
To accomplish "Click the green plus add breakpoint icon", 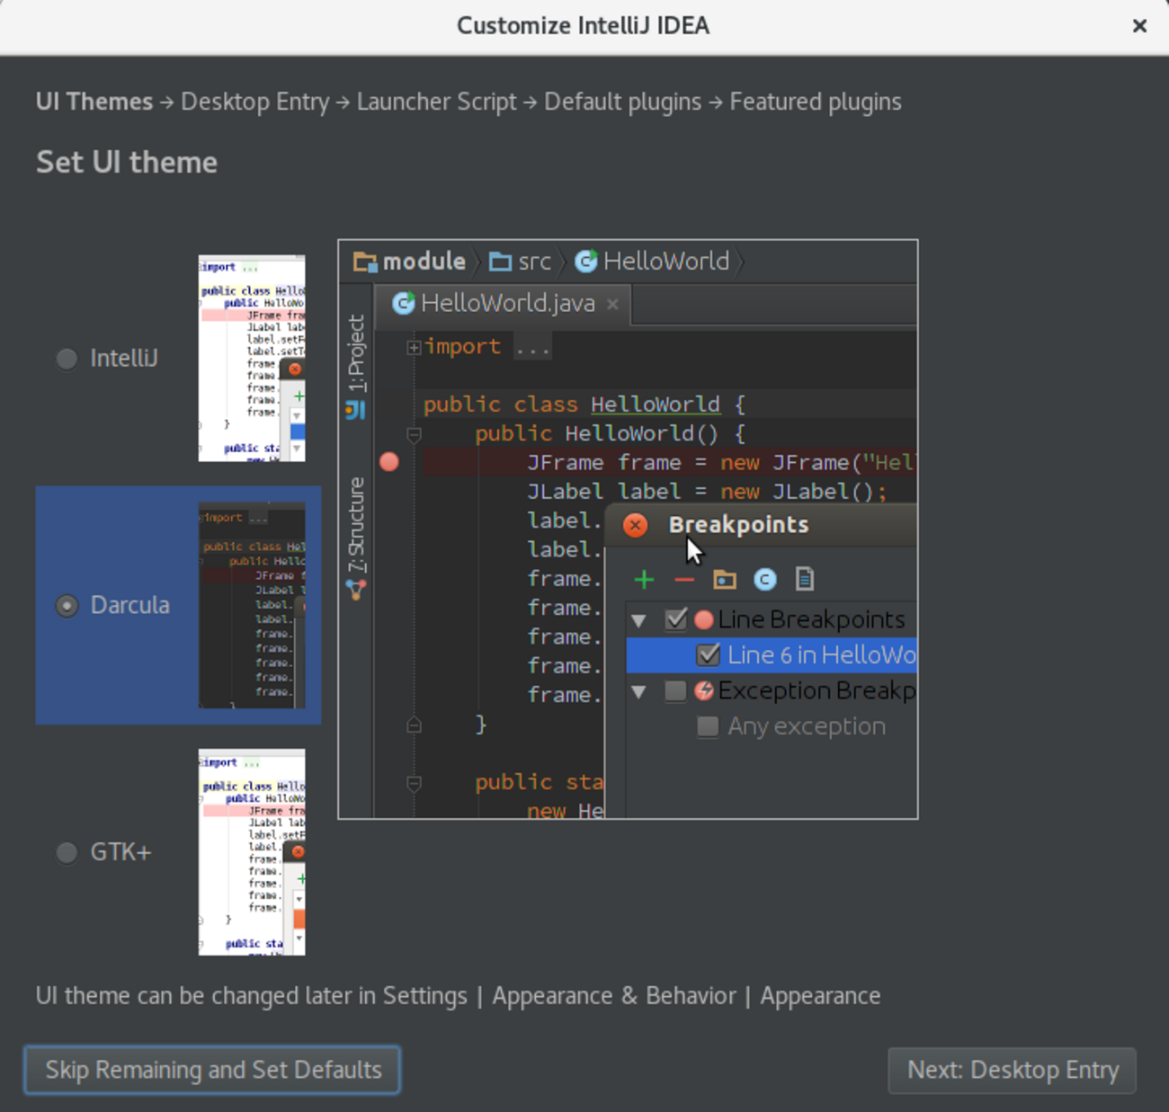I will click(644, 580).
